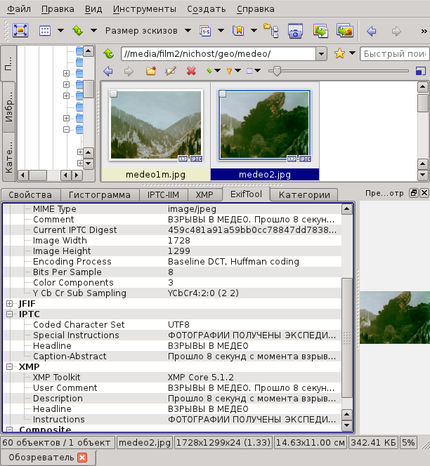The height and width of the screenshot is (466, 430).
Task: Switch to the XMP tab
Action: [x=204, y=195]
